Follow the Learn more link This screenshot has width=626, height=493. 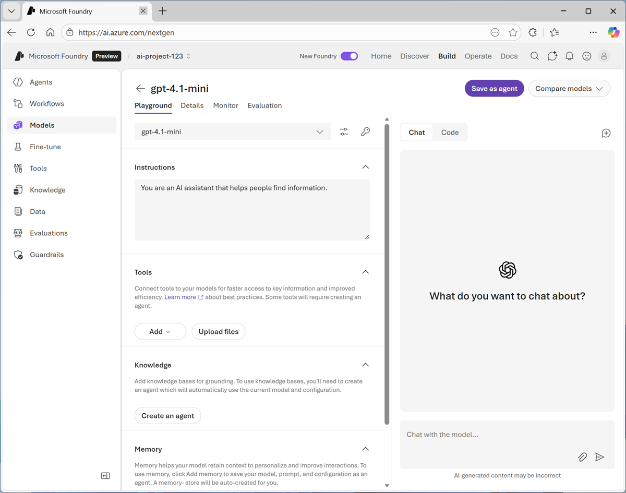pos(180,297)
